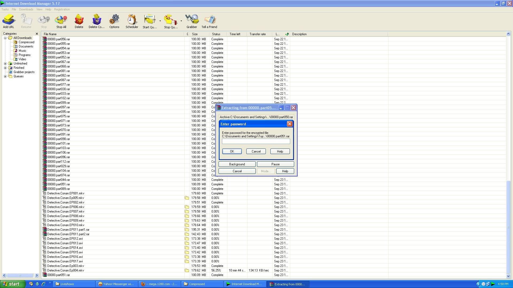Click the Delete toolbar icon
Image resolution: width=513 pixels, height=288 pixels.
pyautogui.click(x=79, y=21)
